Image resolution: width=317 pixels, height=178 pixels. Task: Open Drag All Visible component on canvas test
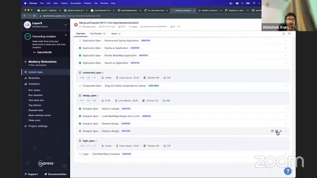[x=183, y=86]
